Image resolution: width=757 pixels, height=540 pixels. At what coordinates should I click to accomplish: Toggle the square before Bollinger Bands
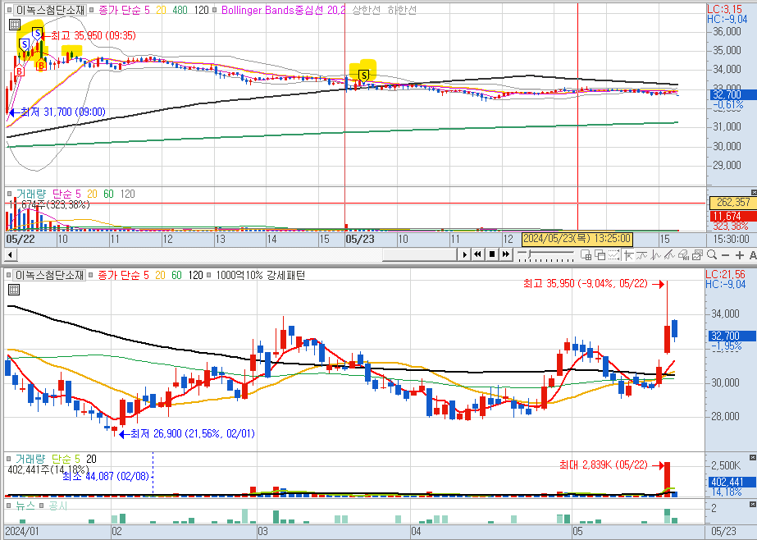click(x=215, y=10)
